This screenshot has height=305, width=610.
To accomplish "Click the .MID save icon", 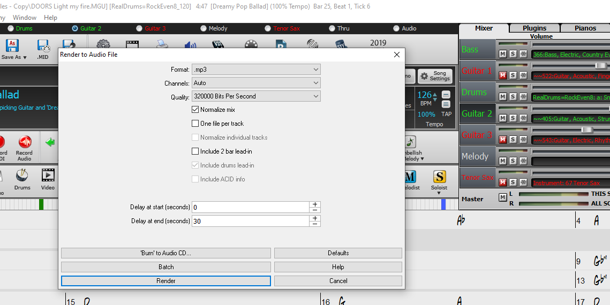I will coord(43,45).
